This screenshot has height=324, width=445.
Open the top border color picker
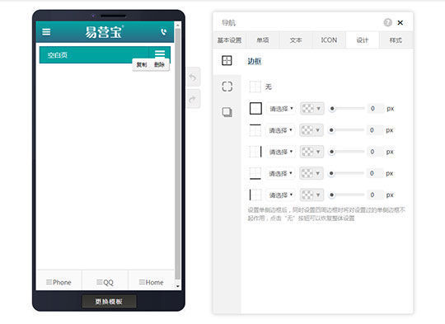[311, 130]
